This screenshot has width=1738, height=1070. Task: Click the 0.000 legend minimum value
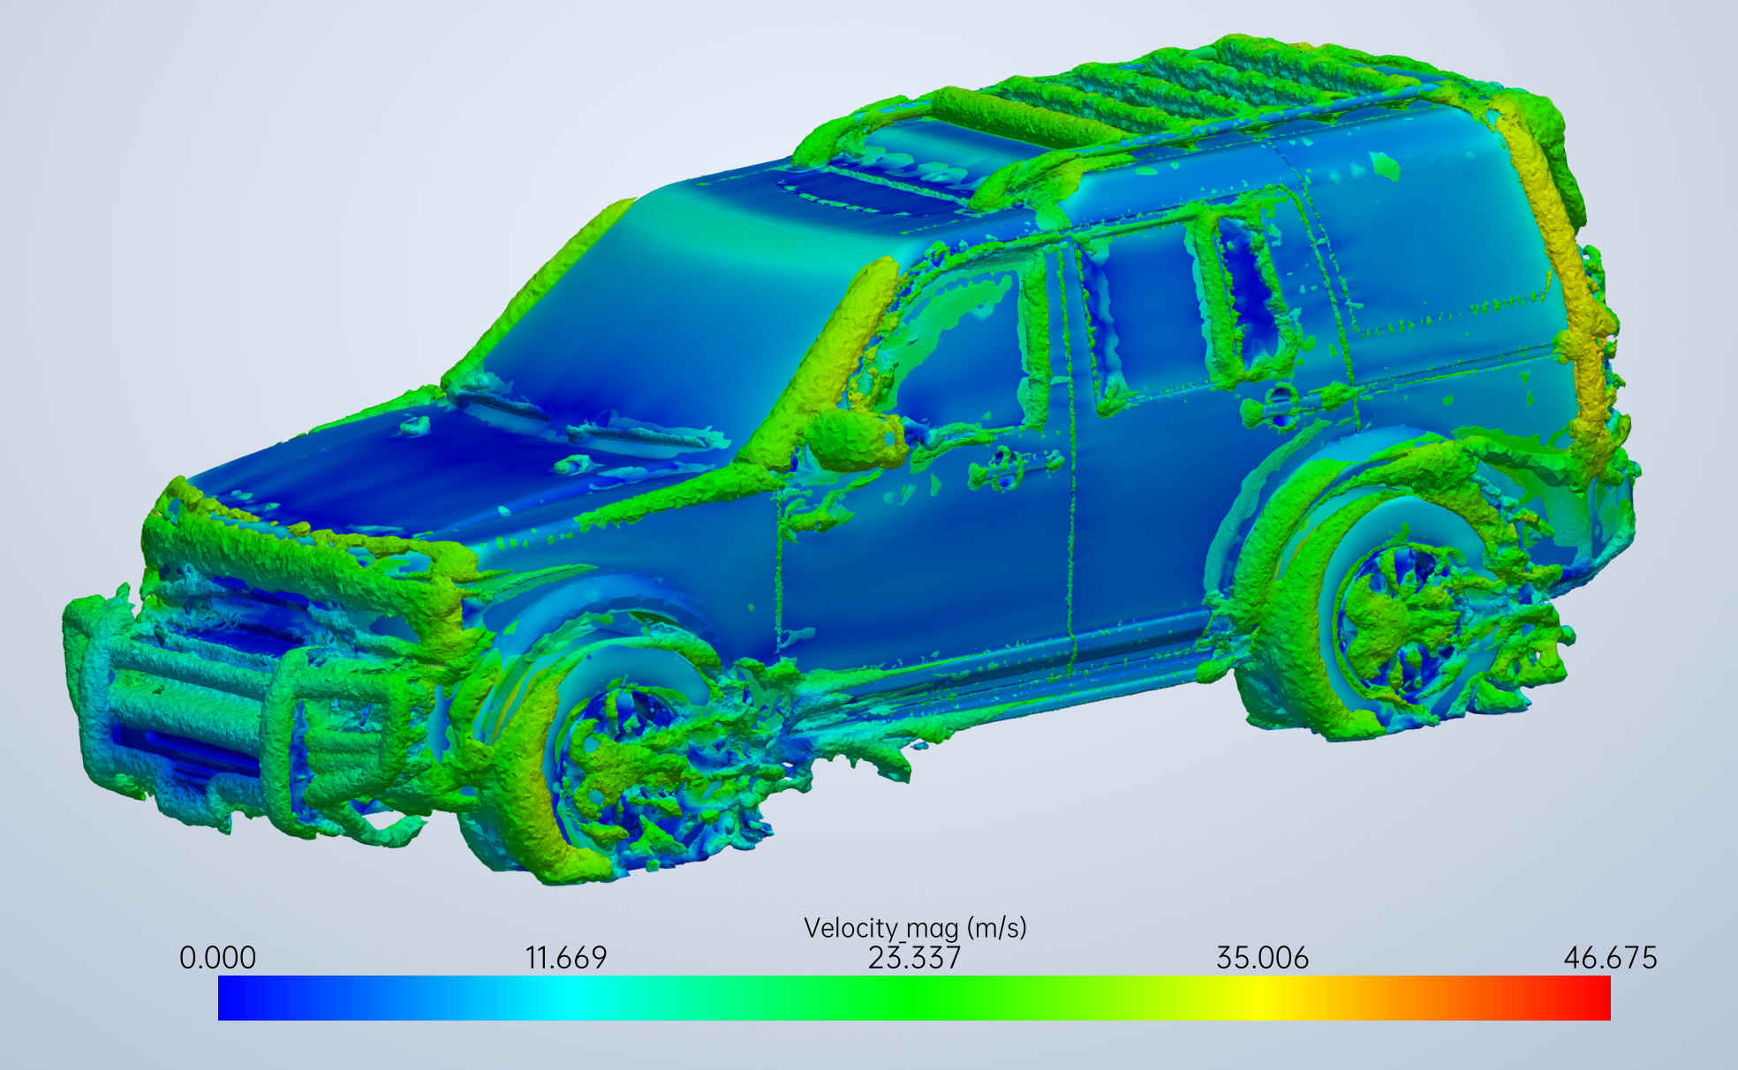coord(217,958)
